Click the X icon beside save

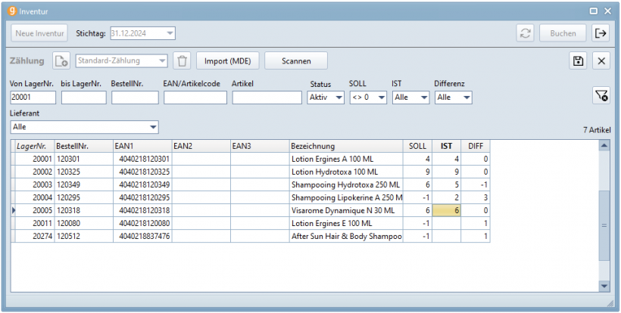click(601, 60)
